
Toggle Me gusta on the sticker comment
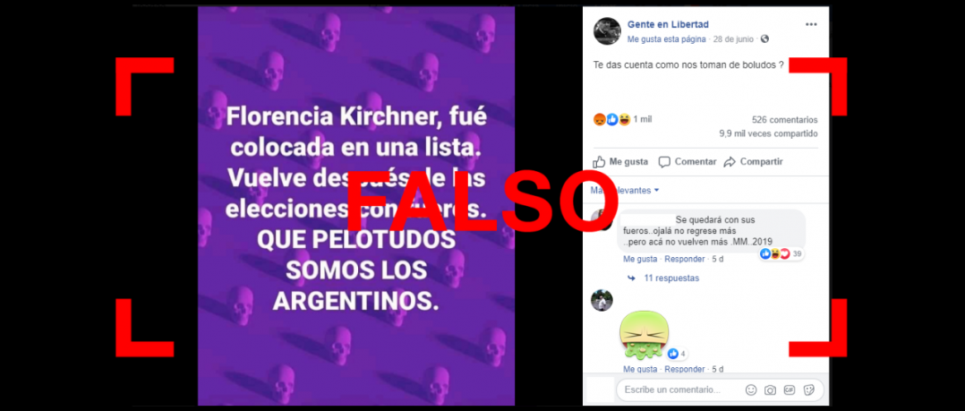640,369
